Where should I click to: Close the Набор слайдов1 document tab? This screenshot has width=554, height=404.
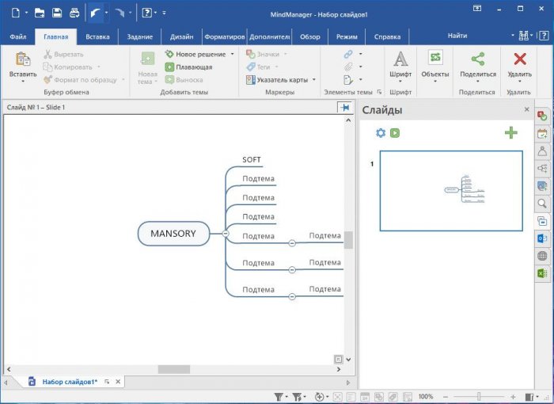(x=118, y=382)
